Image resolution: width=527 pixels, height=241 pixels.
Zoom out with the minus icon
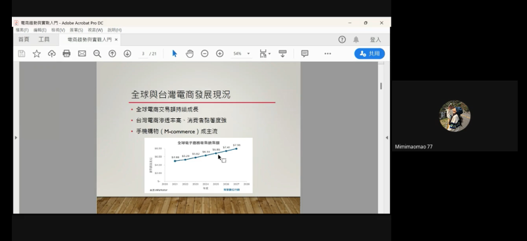[205, 54]
